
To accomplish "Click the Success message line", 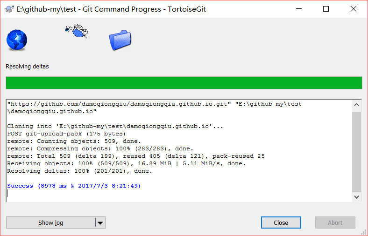I will pos(74,186).
